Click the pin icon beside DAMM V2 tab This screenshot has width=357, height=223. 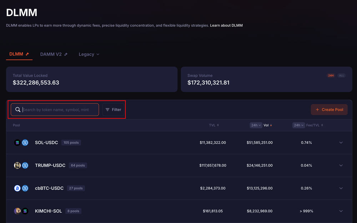(x=66, y=54)
